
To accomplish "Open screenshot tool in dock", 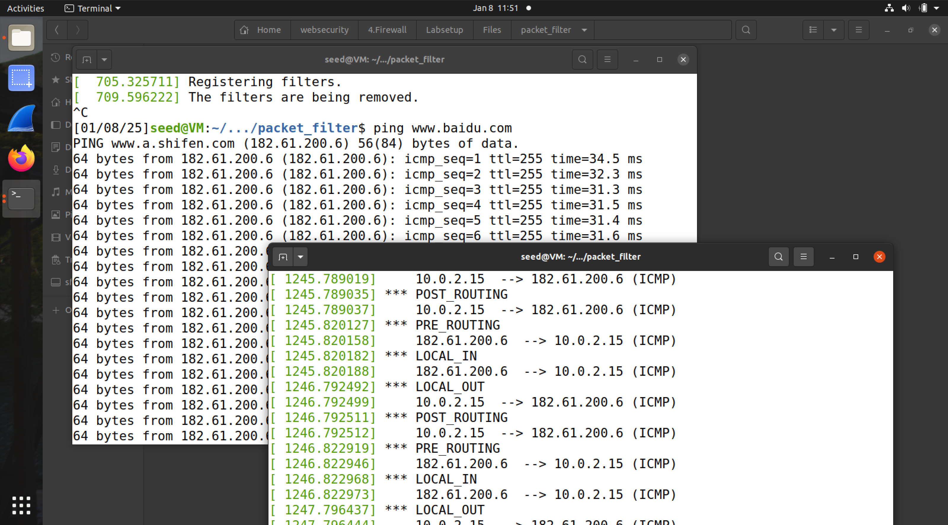I will coord(21,78).
